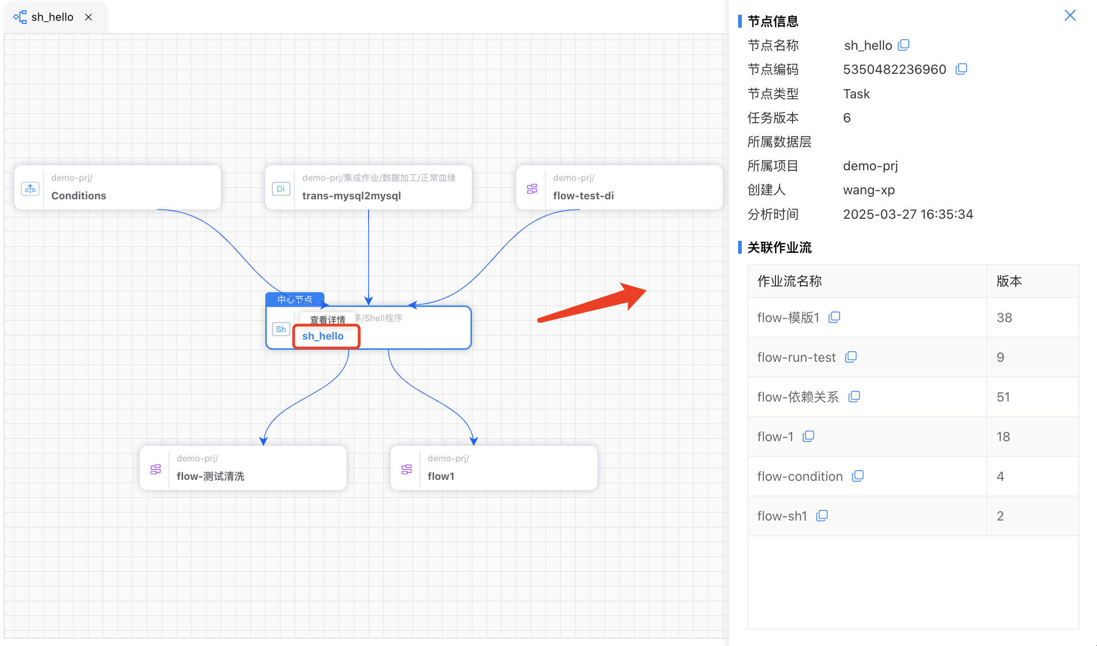
Task: Click the Di icon on trans-mysql2mysql node
Action: tap(280, 188)
